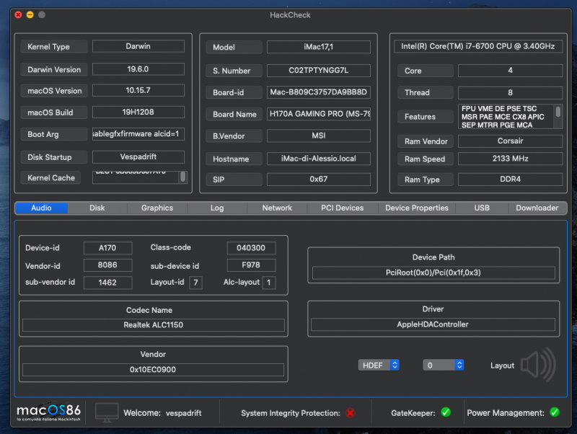Click Power Management green checkmark icon
The height and width of the screenshot is (434, 577).
tap(554, 412)
